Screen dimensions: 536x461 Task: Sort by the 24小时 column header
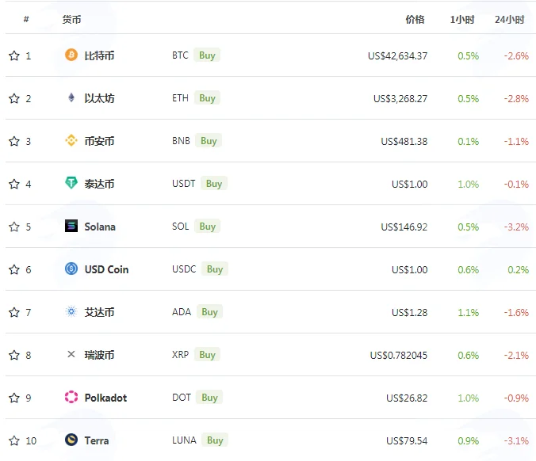509,20
